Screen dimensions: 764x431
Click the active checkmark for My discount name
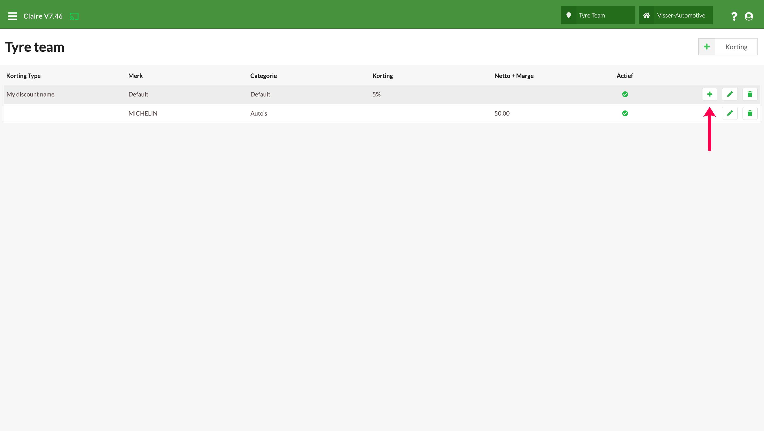(625, 94)
